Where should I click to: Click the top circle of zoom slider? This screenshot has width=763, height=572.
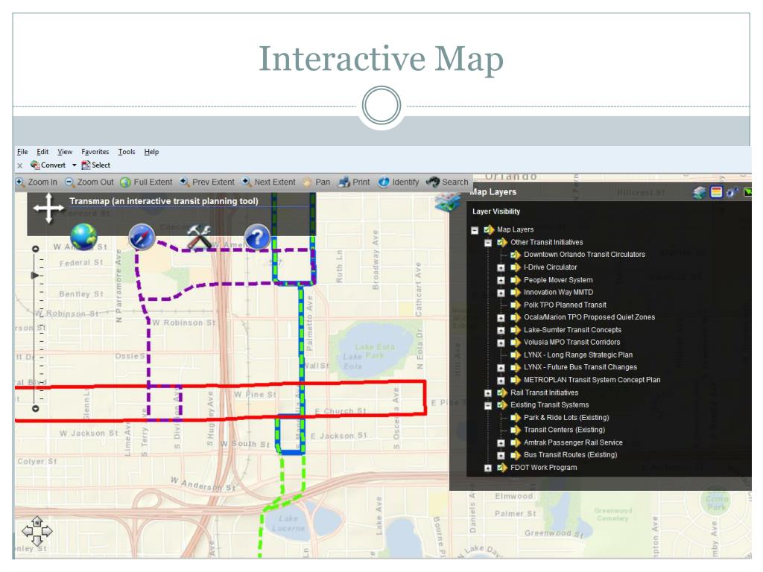tap(35, 249)
